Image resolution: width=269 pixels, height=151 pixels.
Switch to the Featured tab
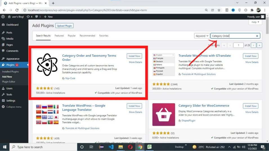pyautogui.click(x=59, y=36)
